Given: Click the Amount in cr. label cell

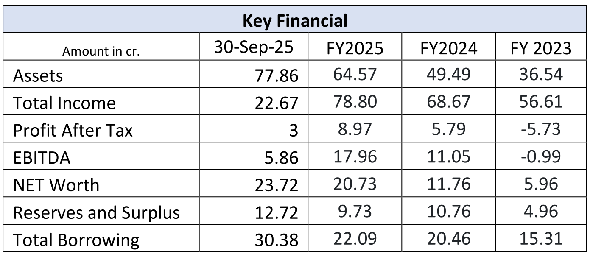Looking at the screenshot, I should coord(101,51).
